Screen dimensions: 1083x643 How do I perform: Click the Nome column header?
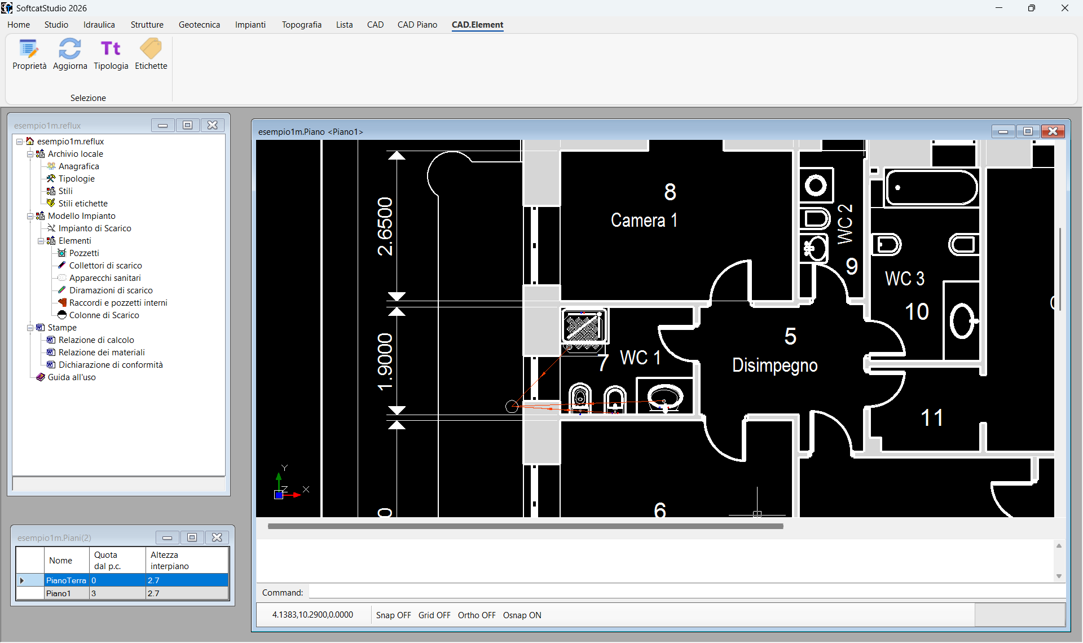[x=67, y=561]
